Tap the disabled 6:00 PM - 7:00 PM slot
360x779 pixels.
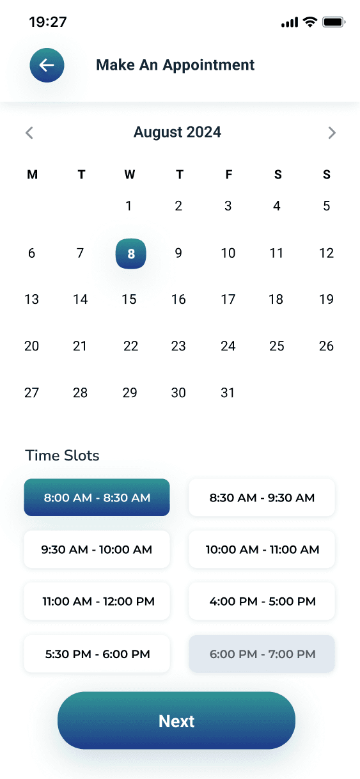point(262,654)
